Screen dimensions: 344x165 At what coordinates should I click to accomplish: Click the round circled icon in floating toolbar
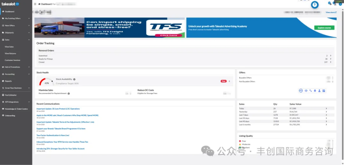point(301,91)
